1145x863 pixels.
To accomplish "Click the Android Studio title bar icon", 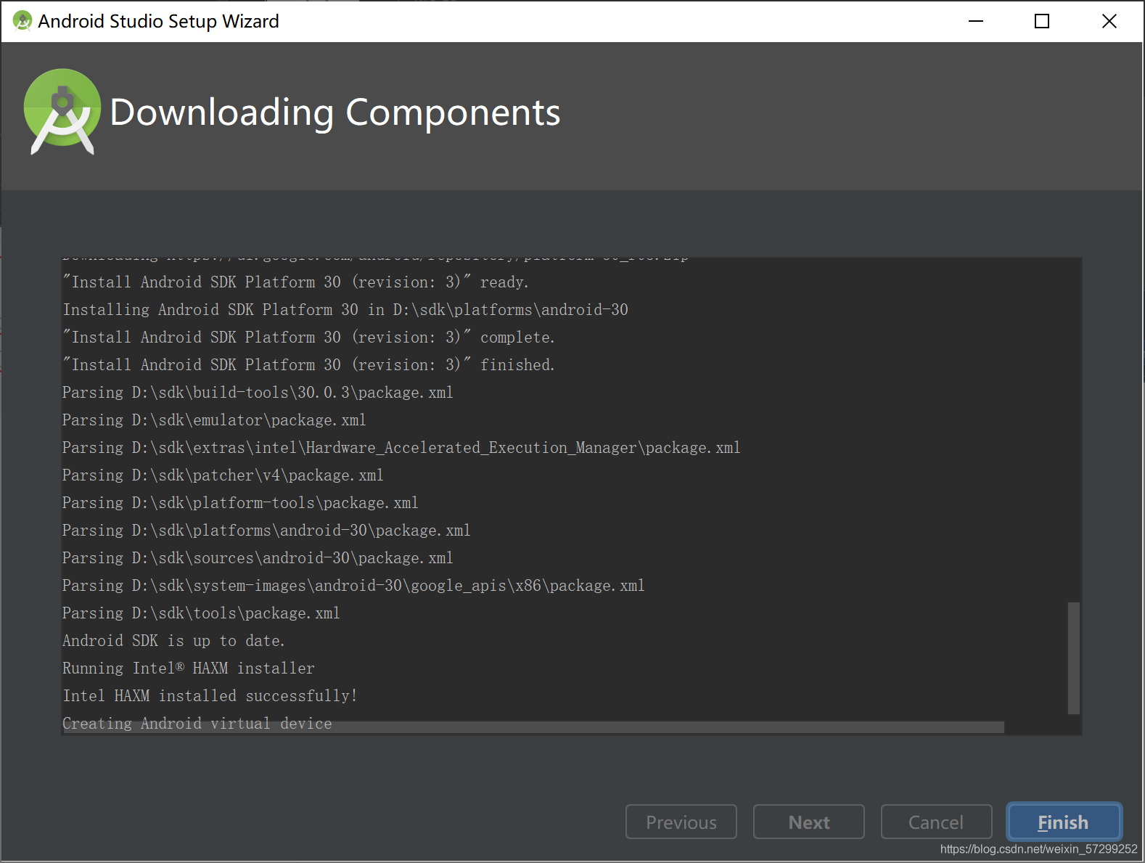I will [22, 21].
